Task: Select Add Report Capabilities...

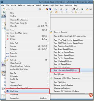Action: [x=64, y=55]
